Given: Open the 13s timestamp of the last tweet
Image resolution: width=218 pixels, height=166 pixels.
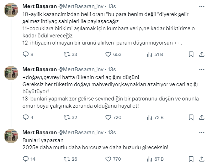Looking at the screenshot, I should [x=111, y=132].
